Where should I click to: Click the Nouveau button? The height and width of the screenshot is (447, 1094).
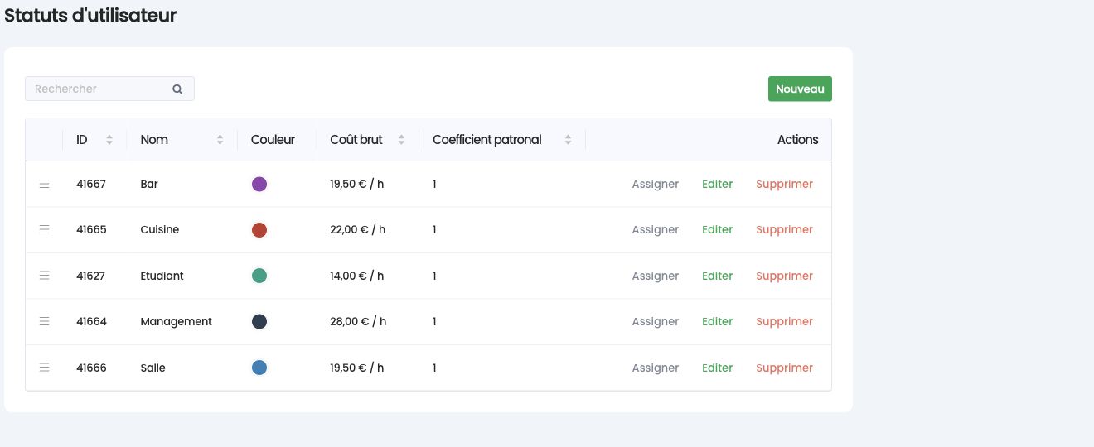coord(800,89)
